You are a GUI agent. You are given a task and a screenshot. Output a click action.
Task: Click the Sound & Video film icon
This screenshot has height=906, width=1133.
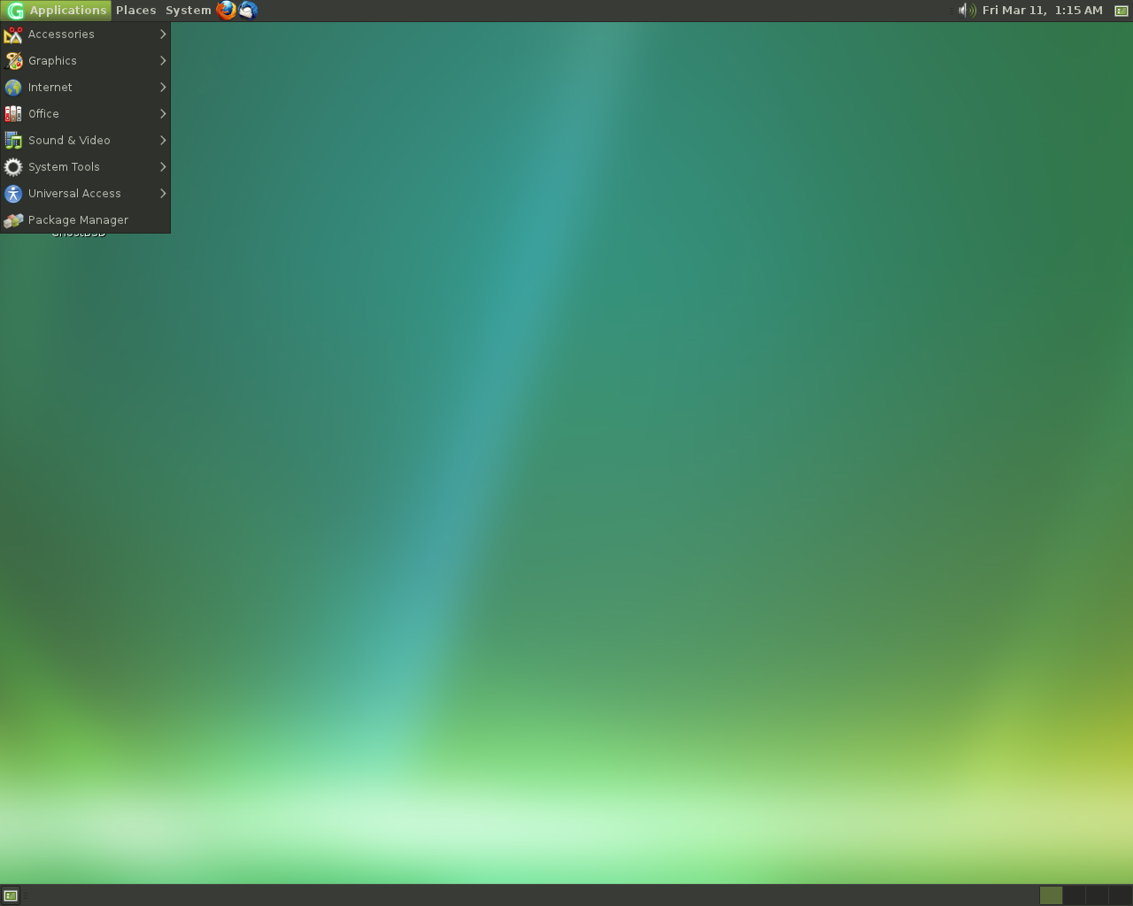click(x=13, y=141)
